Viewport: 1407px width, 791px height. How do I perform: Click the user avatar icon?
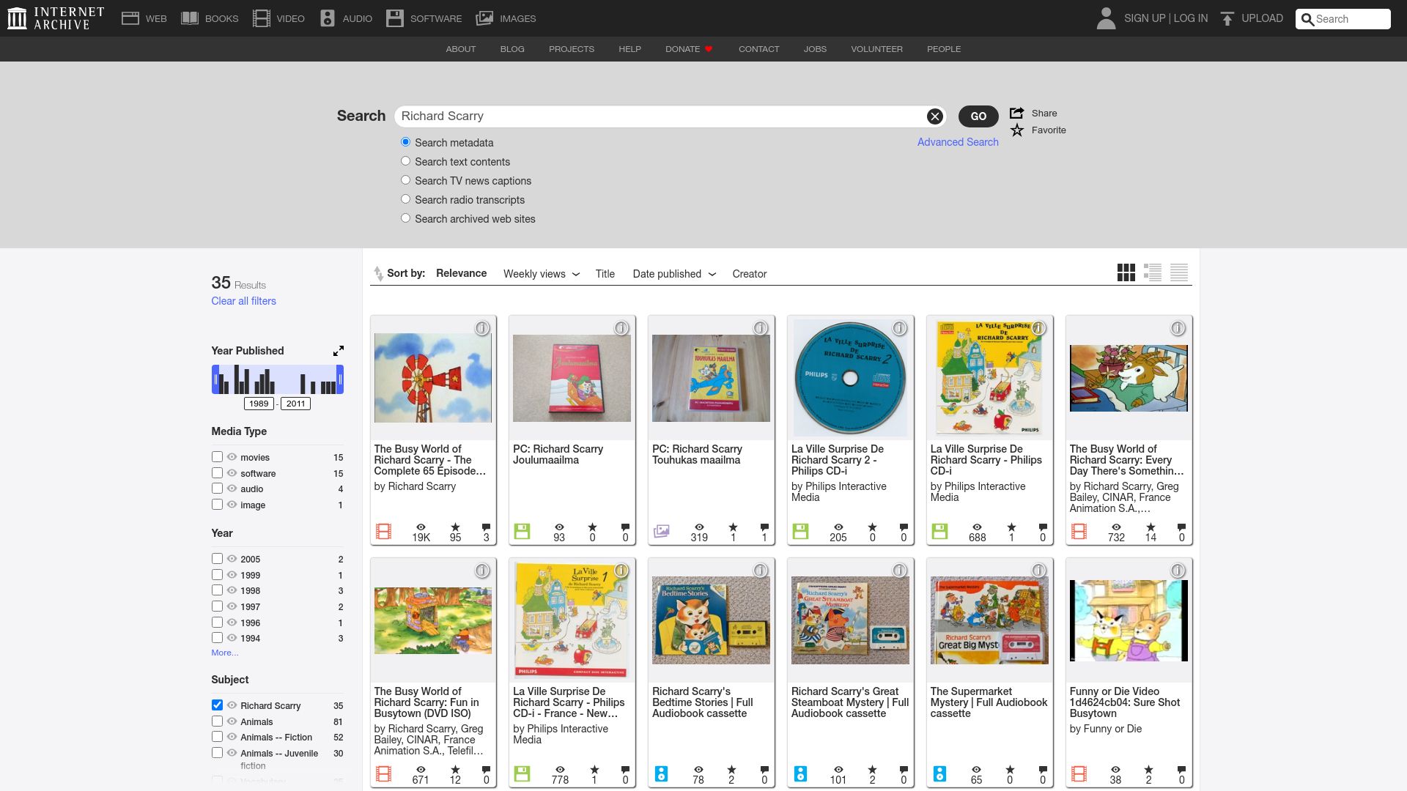click(1106, 18)
